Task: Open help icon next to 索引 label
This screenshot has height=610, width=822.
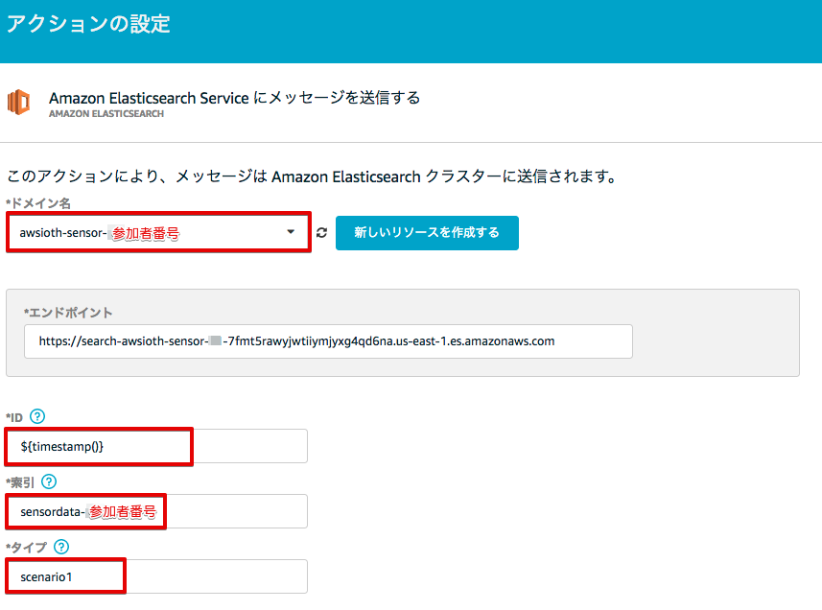Action: pos(49,481)
